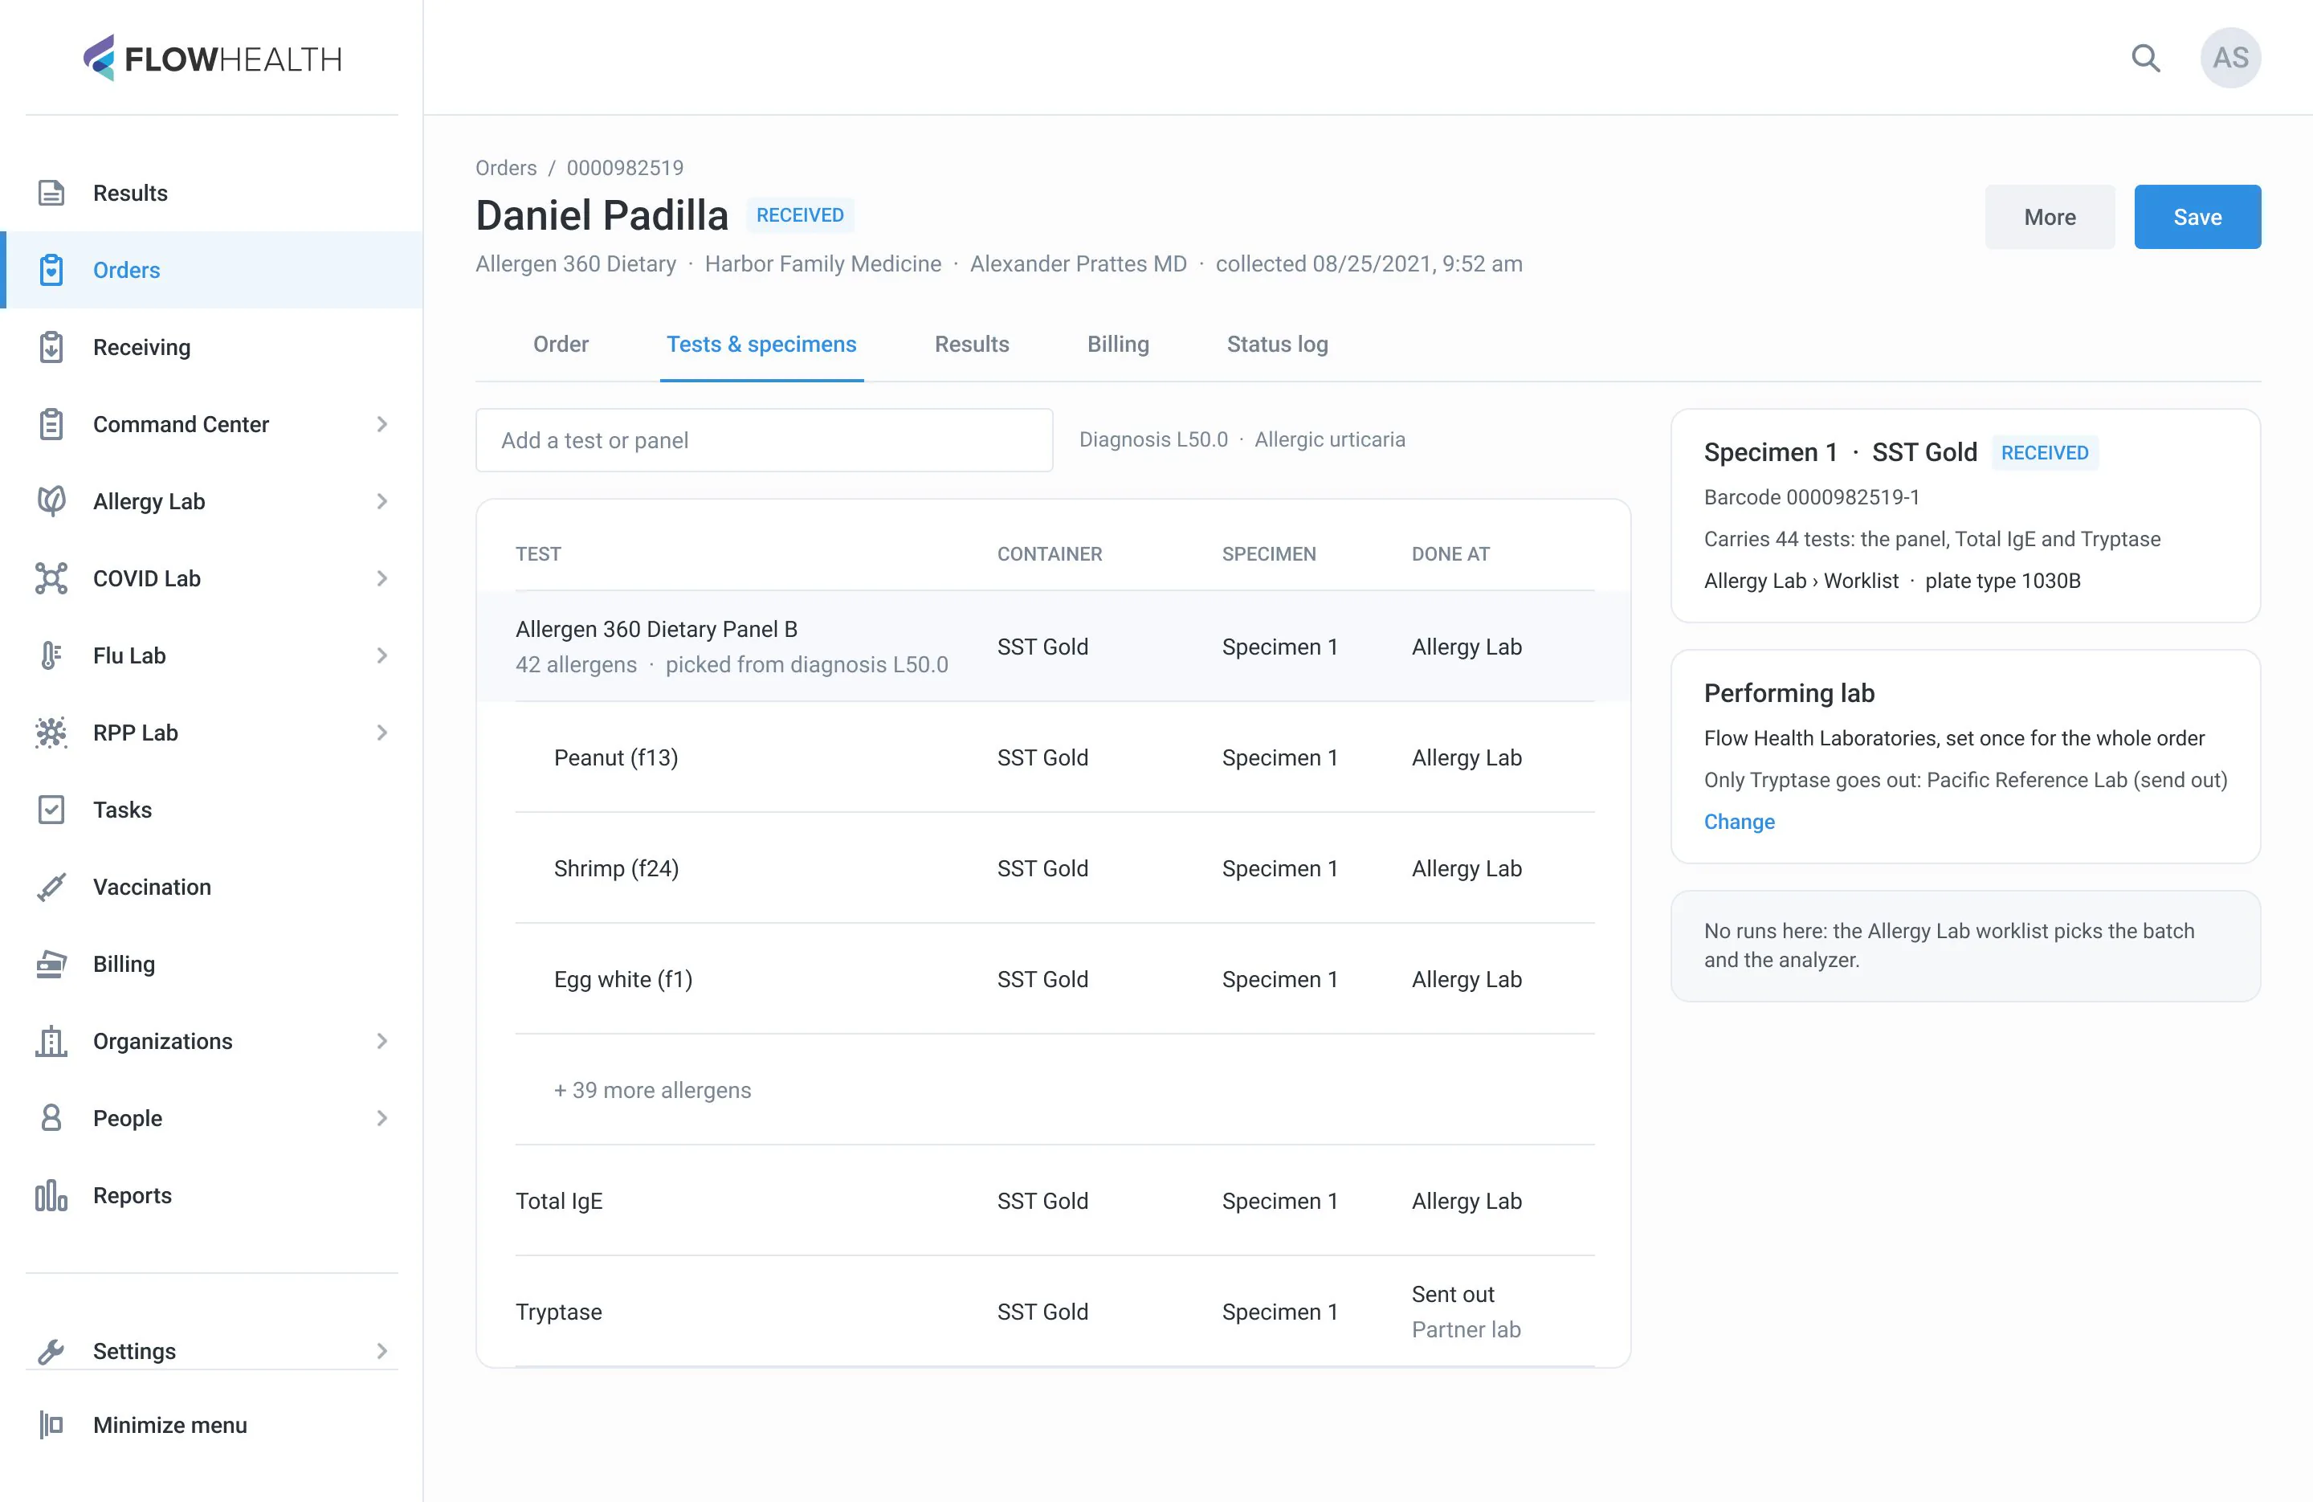Expand the COVID Lab chevron

coord(382,578)
